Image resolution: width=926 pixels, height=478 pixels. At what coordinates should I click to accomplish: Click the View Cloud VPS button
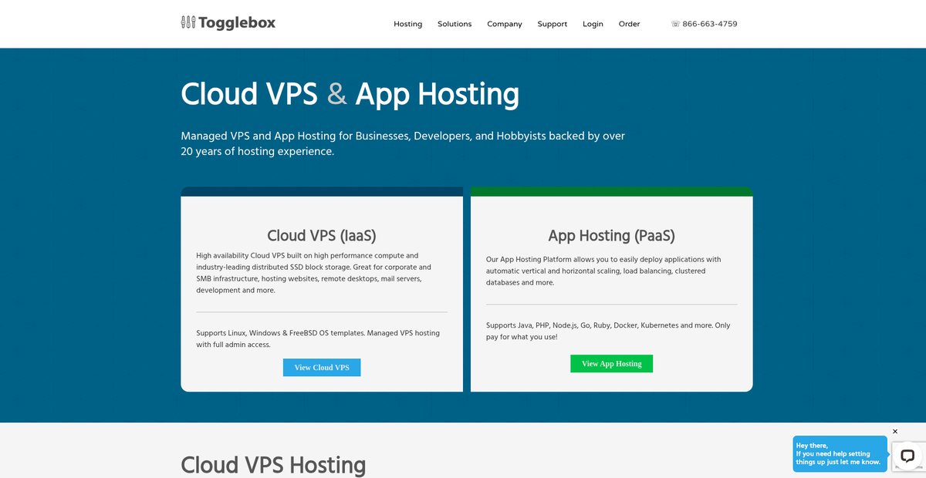[x=322, y=368]
